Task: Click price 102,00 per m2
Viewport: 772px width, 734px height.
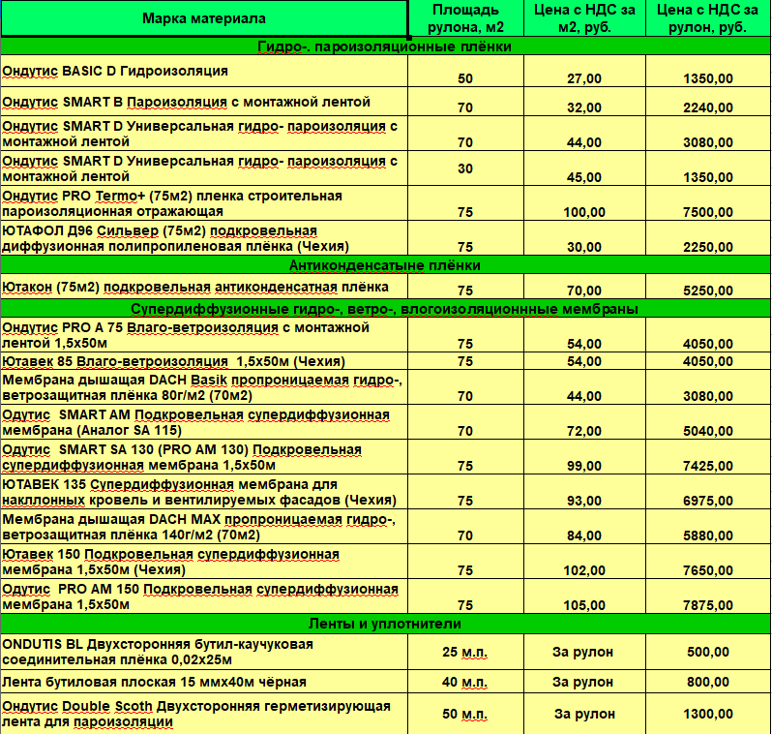Action: [584, 570]
